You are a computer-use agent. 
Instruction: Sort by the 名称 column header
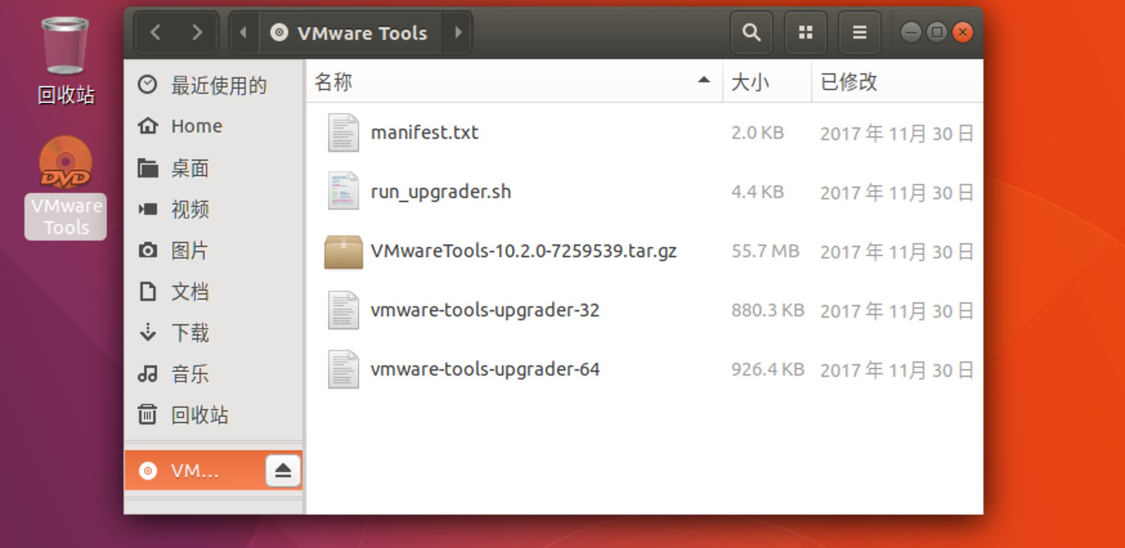point(514,82)
